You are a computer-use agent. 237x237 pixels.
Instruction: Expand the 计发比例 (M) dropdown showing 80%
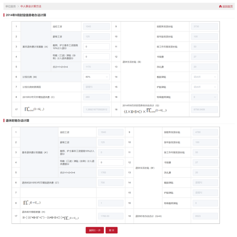point(96,77)
